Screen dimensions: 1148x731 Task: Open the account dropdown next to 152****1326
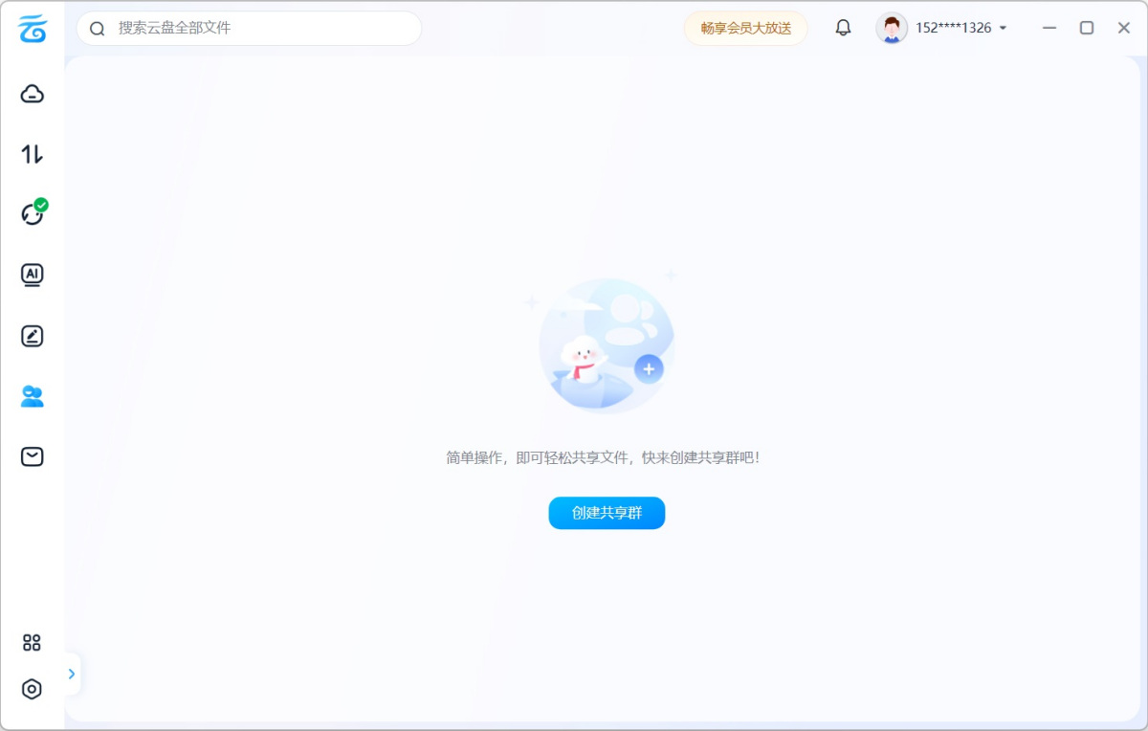[1003, 28]
